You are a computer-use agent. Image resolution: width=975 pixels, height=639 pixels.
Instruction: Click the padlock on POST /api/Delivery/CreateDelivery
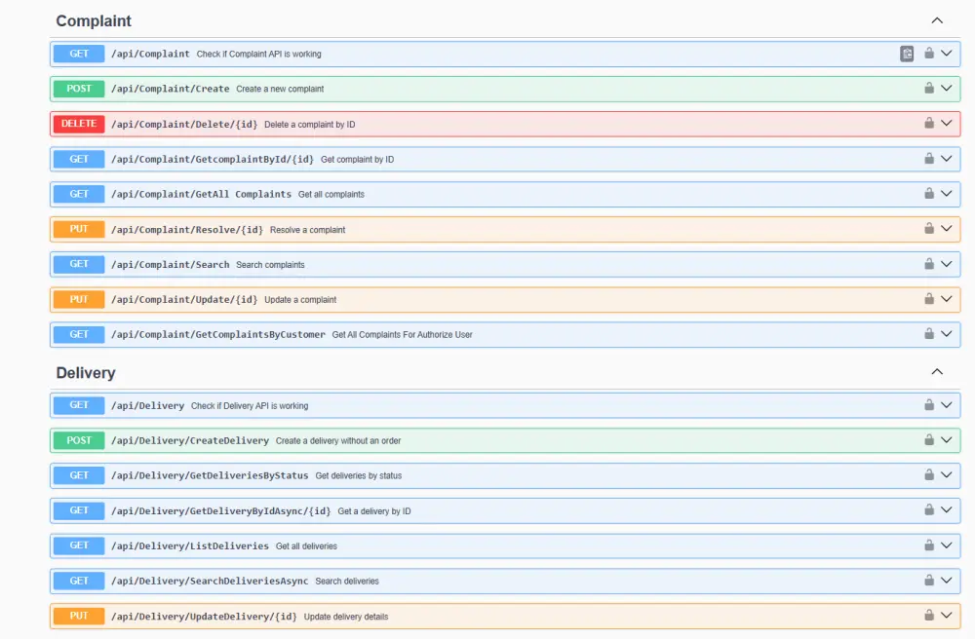929,440
